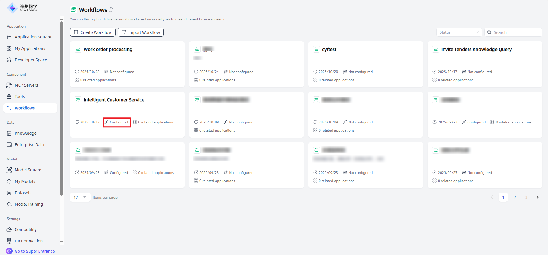
Task: Click the MCP Servers sidebar icon
Action: (x=9, y=85)
